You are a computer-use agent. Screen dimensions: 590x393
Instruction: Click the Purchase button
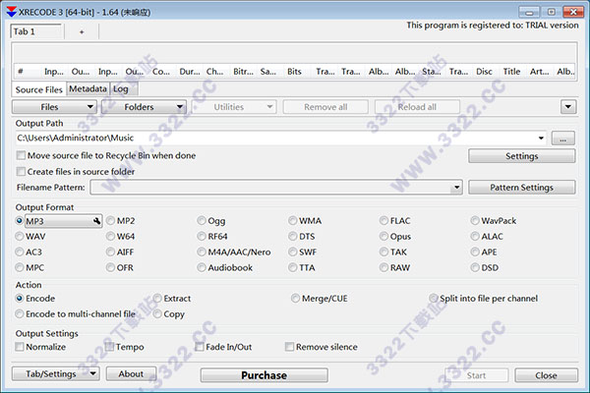[x=265, y=375]
